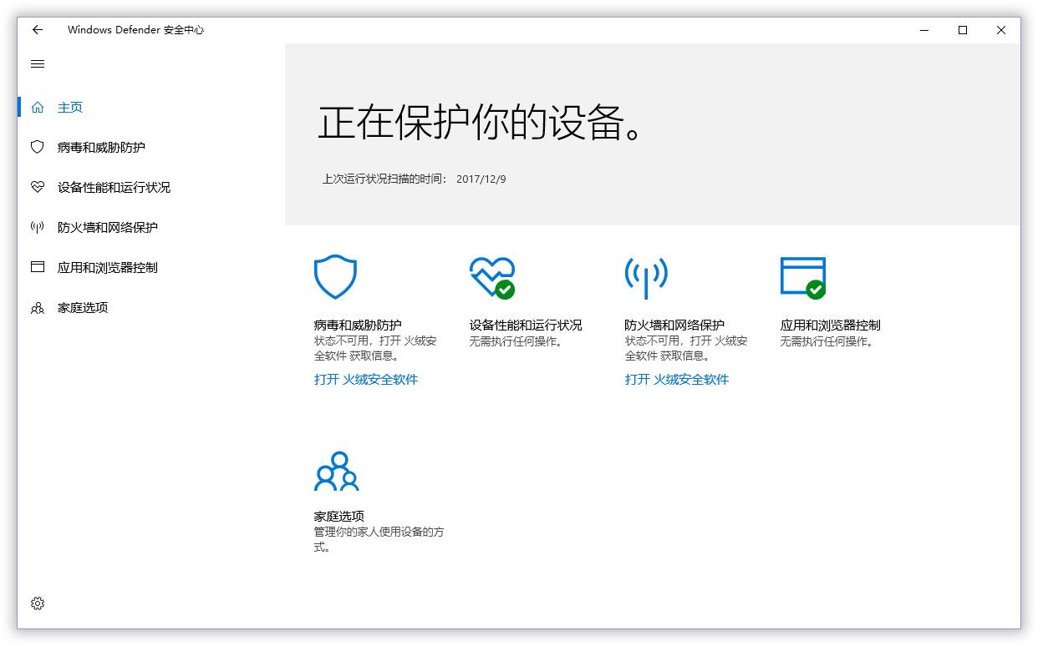Maximize the Windows Defender window

click(x=963, y=30)
